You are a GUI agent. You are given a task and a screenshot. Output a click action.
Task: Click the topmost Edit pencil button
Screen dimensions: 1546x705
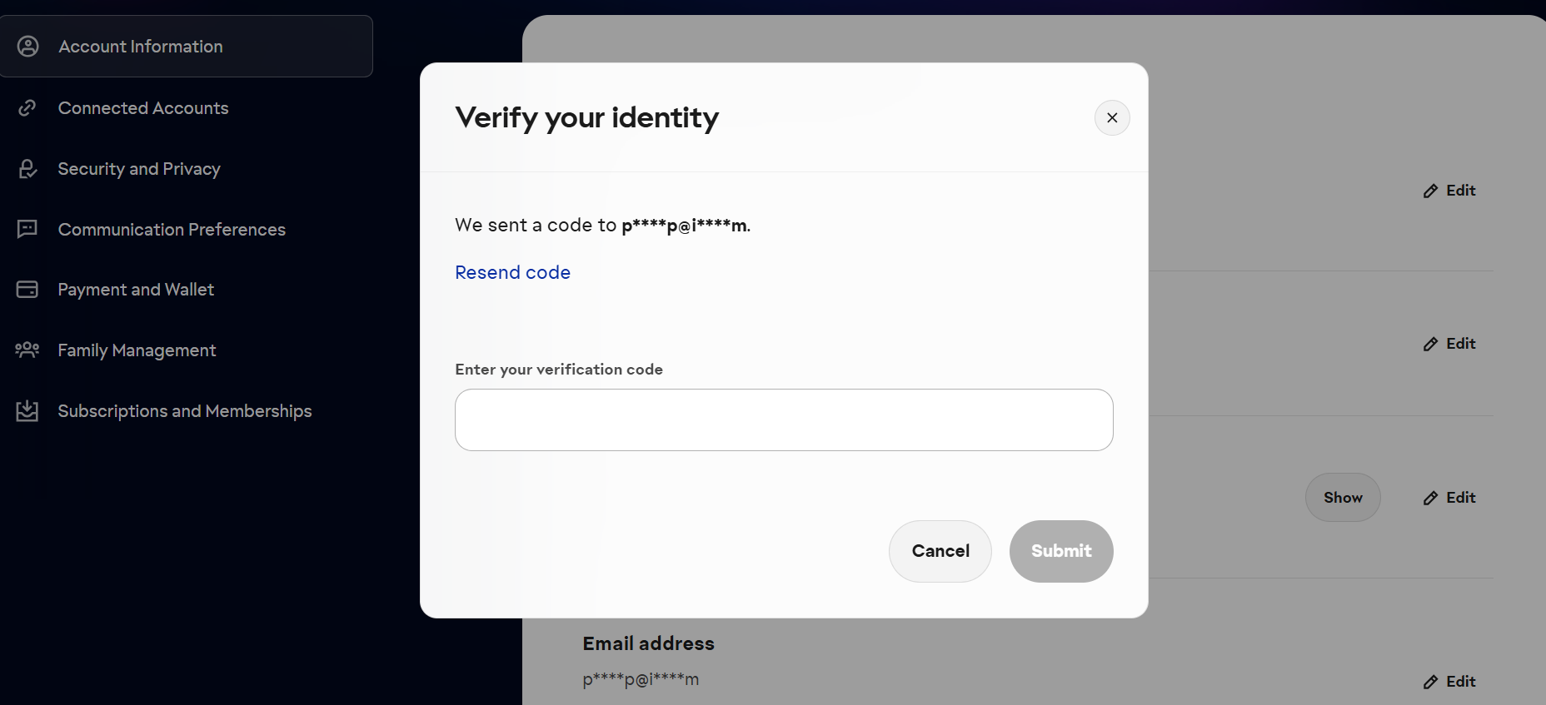click(1449, 191)
